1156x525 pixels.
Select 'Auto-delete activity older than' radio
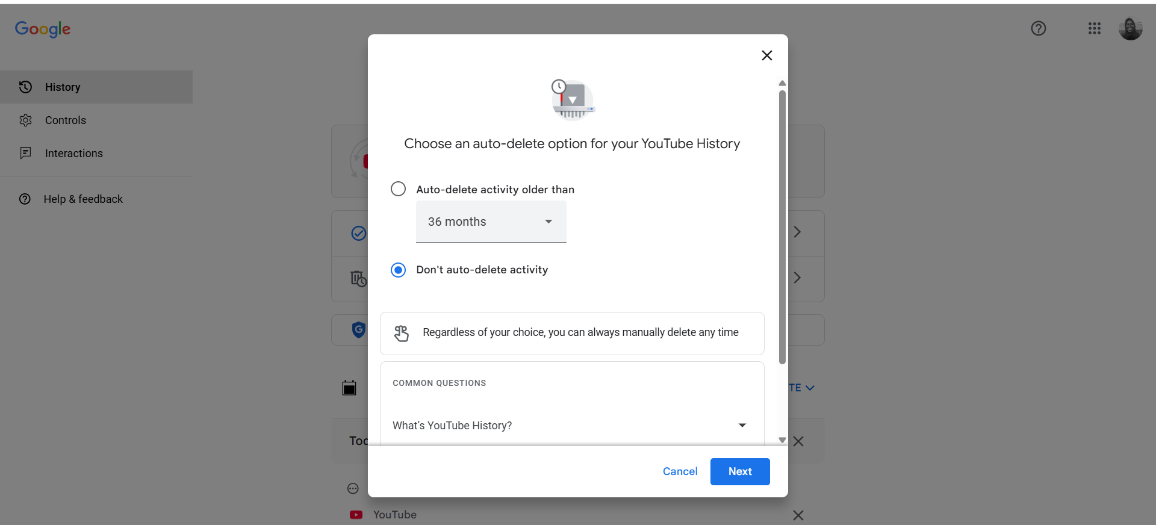398,189
